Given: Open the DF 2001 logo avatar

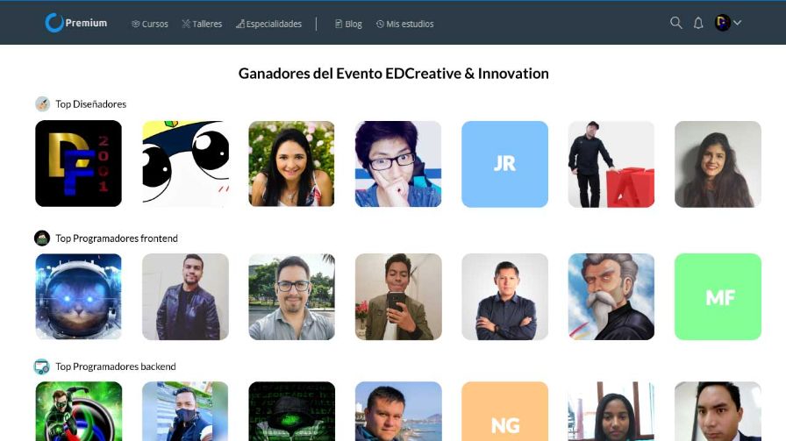Looking at the screenshot, I should pos(78,163).
